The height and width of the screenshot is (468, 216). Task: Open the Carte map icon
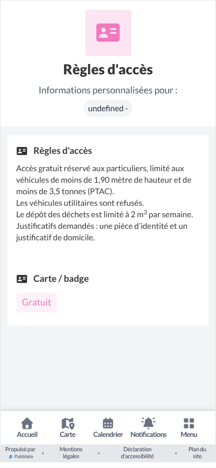click(68, 423)
